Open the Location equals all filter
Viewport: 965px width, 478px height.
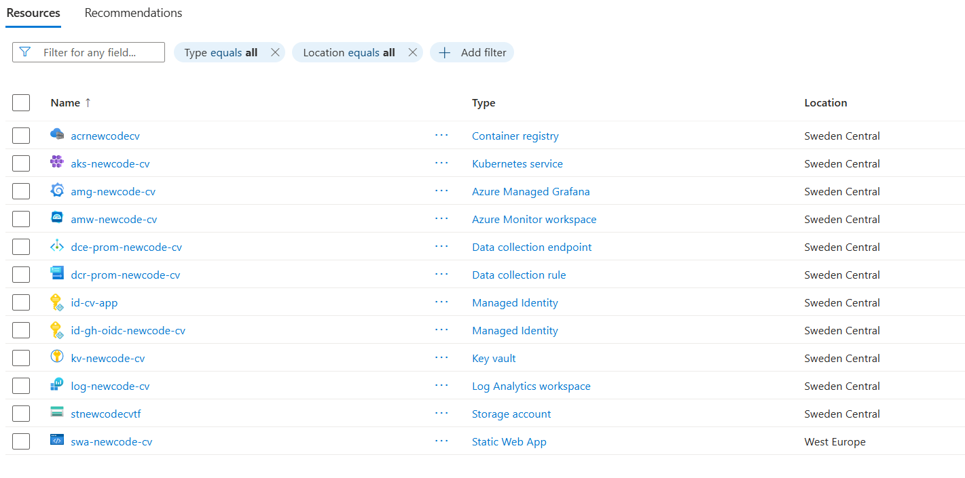(x=349, y=52)
